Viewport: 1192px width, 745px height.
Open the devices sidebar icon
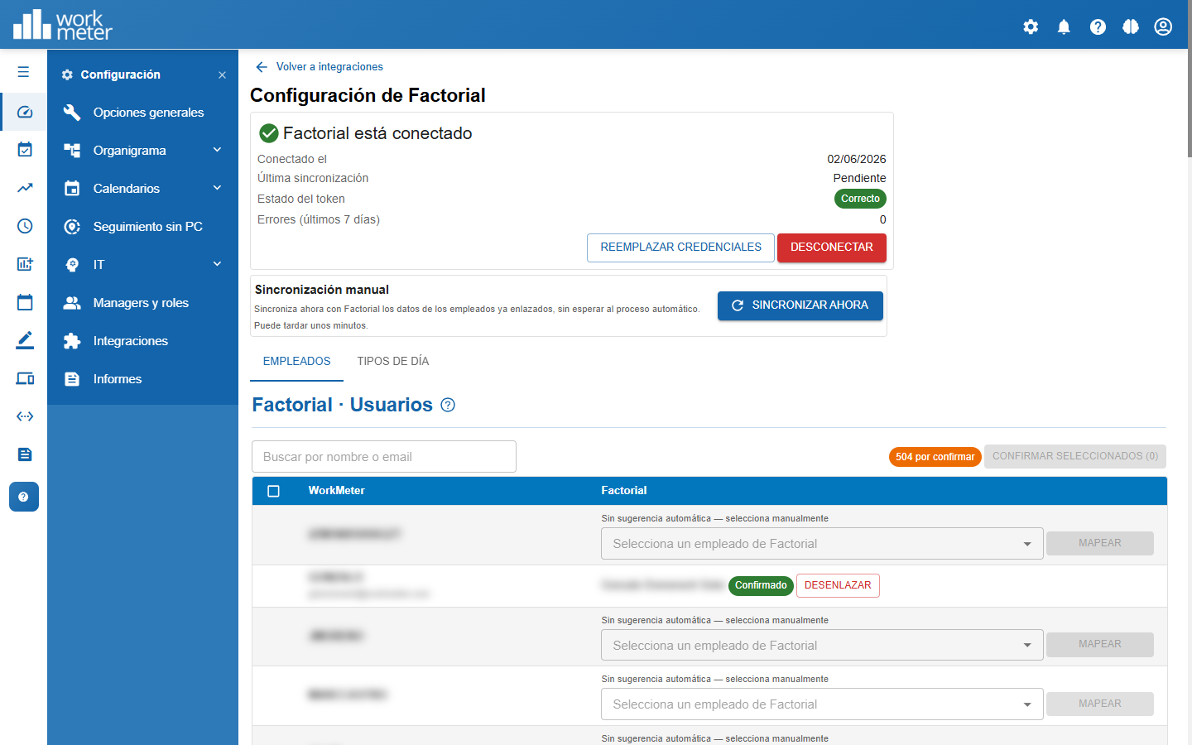point(25,378)
